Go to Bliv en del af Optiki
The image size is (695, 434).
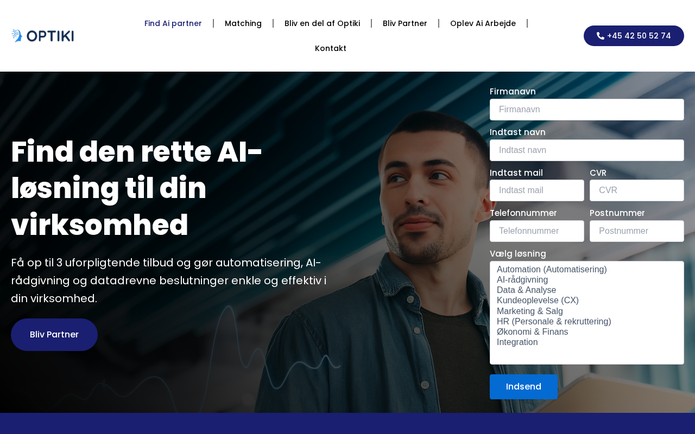[322, 23]
